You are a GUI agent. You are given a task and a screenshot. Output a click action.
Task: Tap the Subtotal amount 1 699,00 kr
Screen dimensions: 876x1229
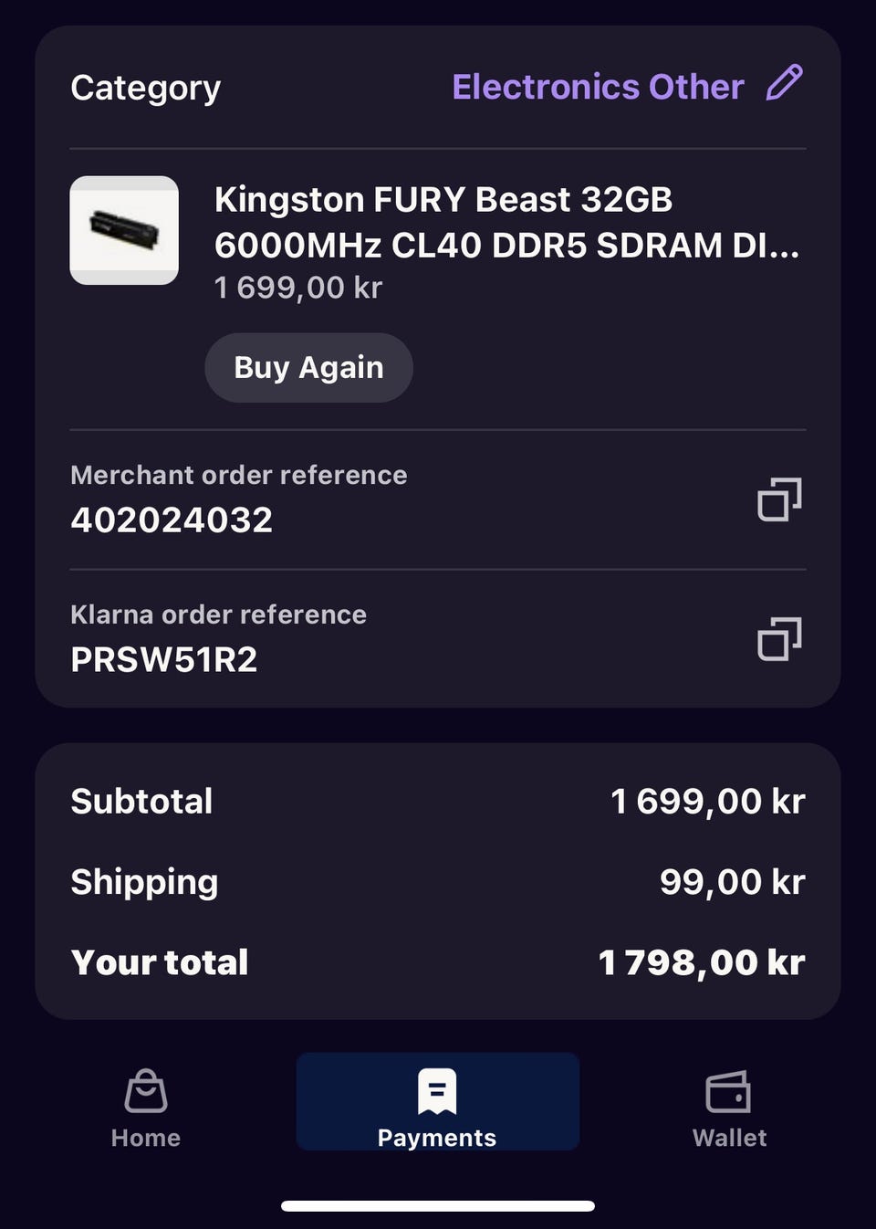point(707,802)
